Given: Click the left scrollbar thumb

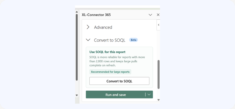Looking at the screenshot, I should coord(77,47).
